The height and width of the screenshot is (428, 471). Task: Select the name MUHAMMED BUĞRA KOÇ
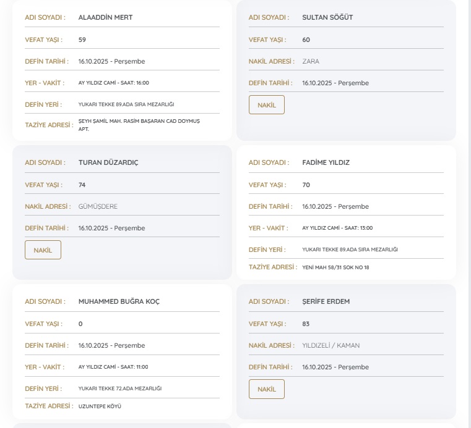[119, 301]
